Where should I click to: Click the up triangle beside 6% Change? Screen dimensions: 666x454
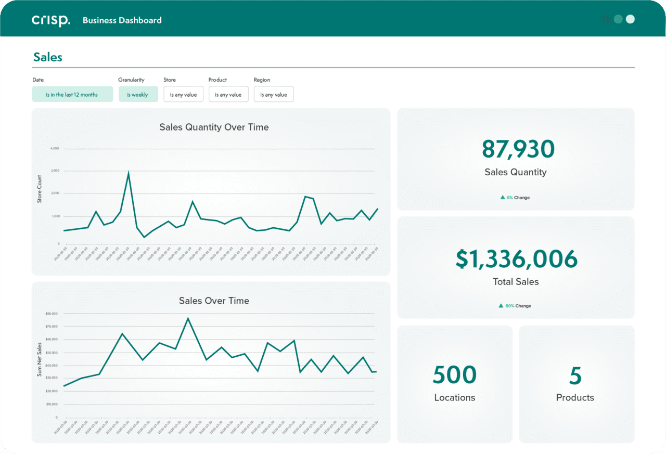pyautogui.click(x=503, y=198)
